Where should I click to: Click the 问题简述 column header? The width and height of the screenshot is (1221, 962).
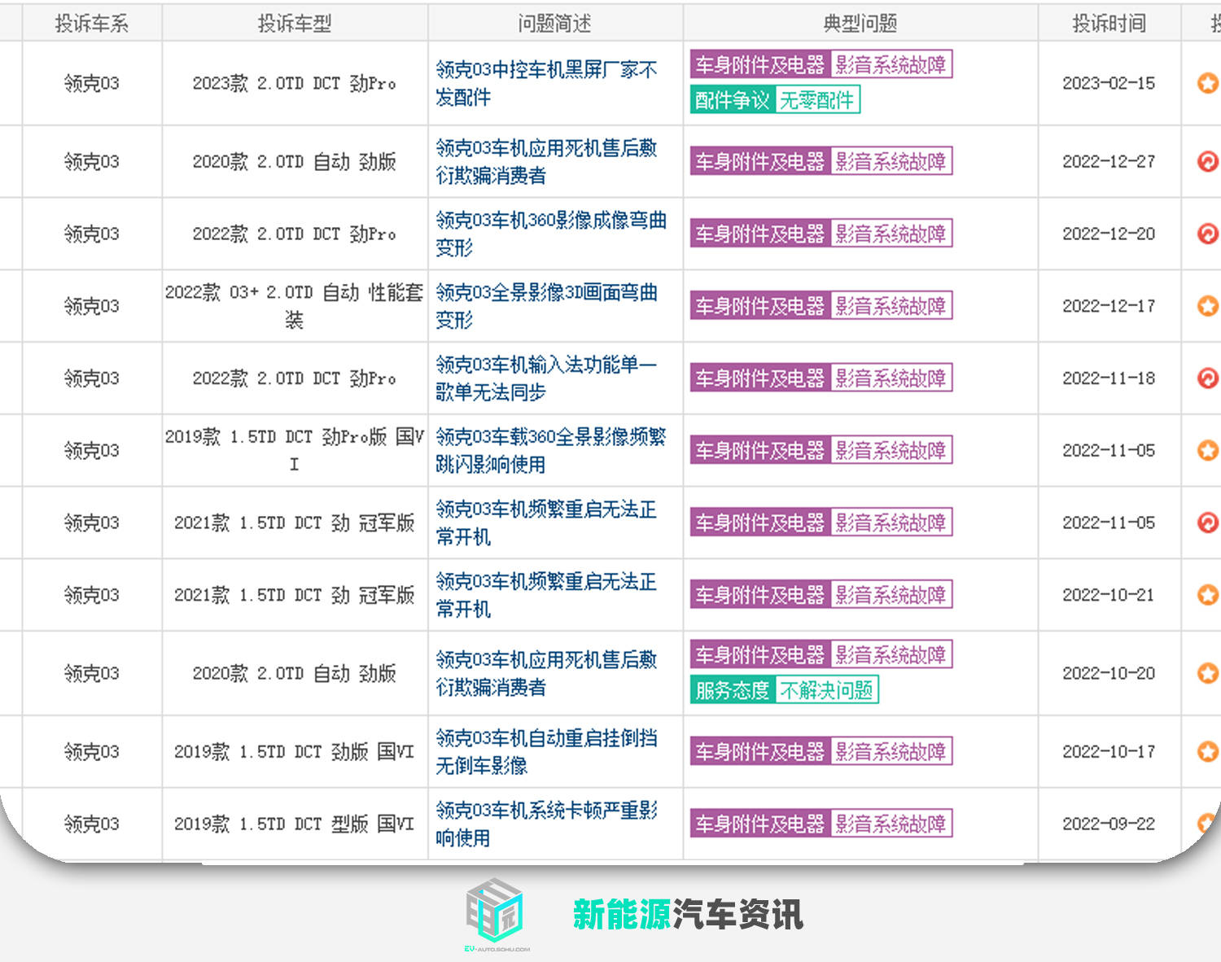[555, 24]
